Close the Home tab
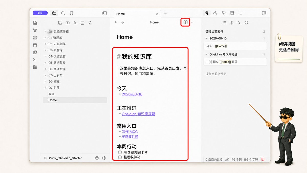Viewport: 307px width, 173px height. click(157, 14)
